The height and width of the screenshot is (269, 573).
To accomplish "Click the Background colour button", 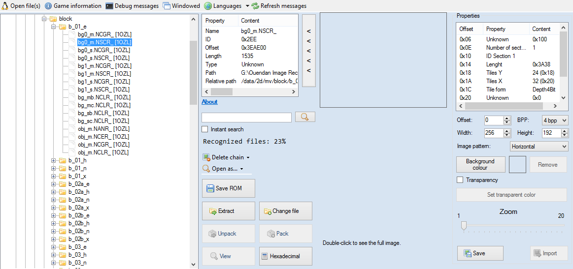I will [x=480, y=164].
